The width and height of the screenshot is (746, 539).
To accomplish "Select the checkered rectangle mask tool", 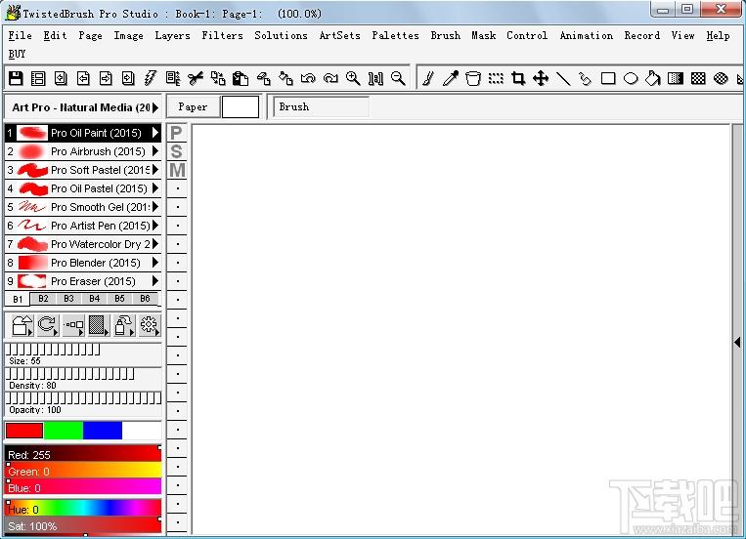I will click(x=698, y=78).
